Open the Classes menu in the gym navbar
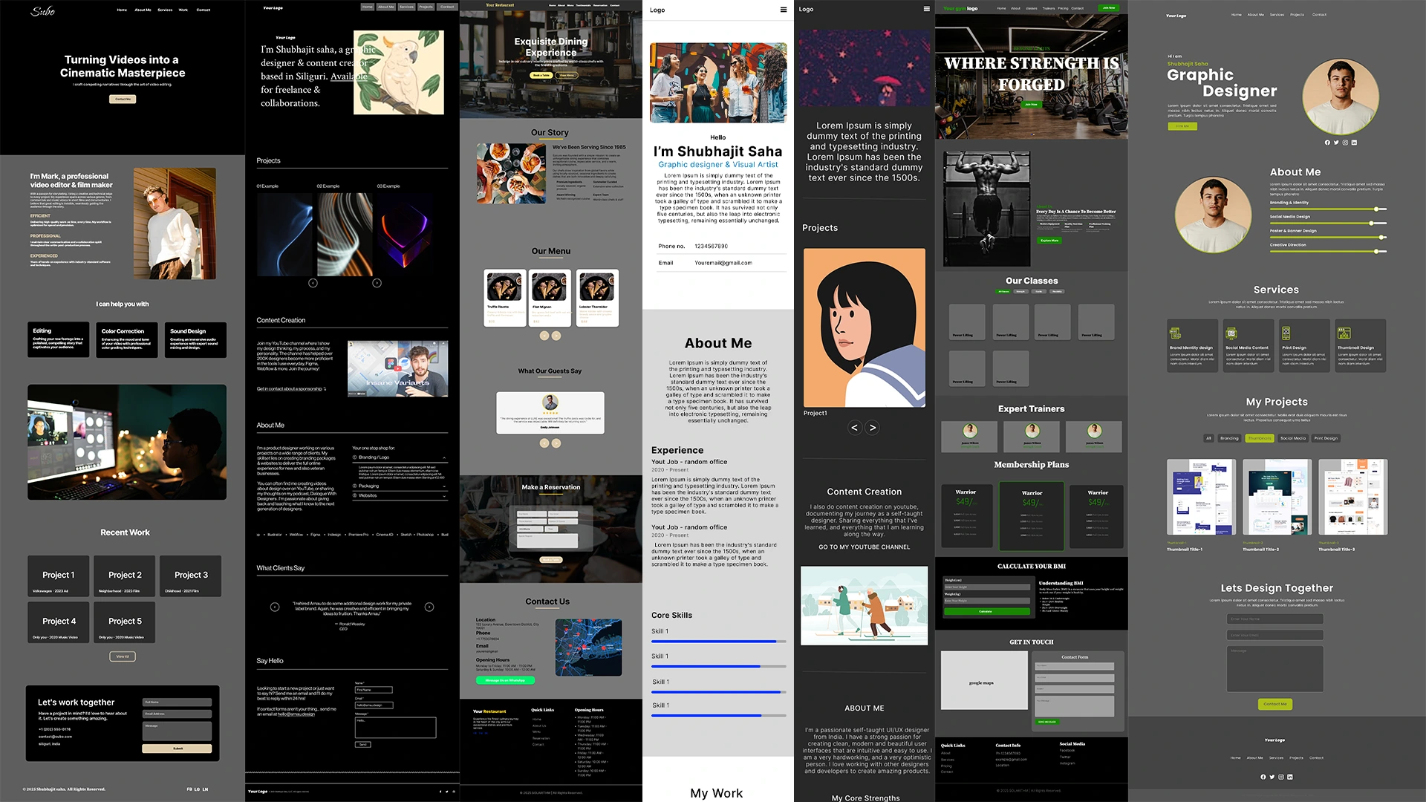The image size is (1426, 802). point(1032,9)
